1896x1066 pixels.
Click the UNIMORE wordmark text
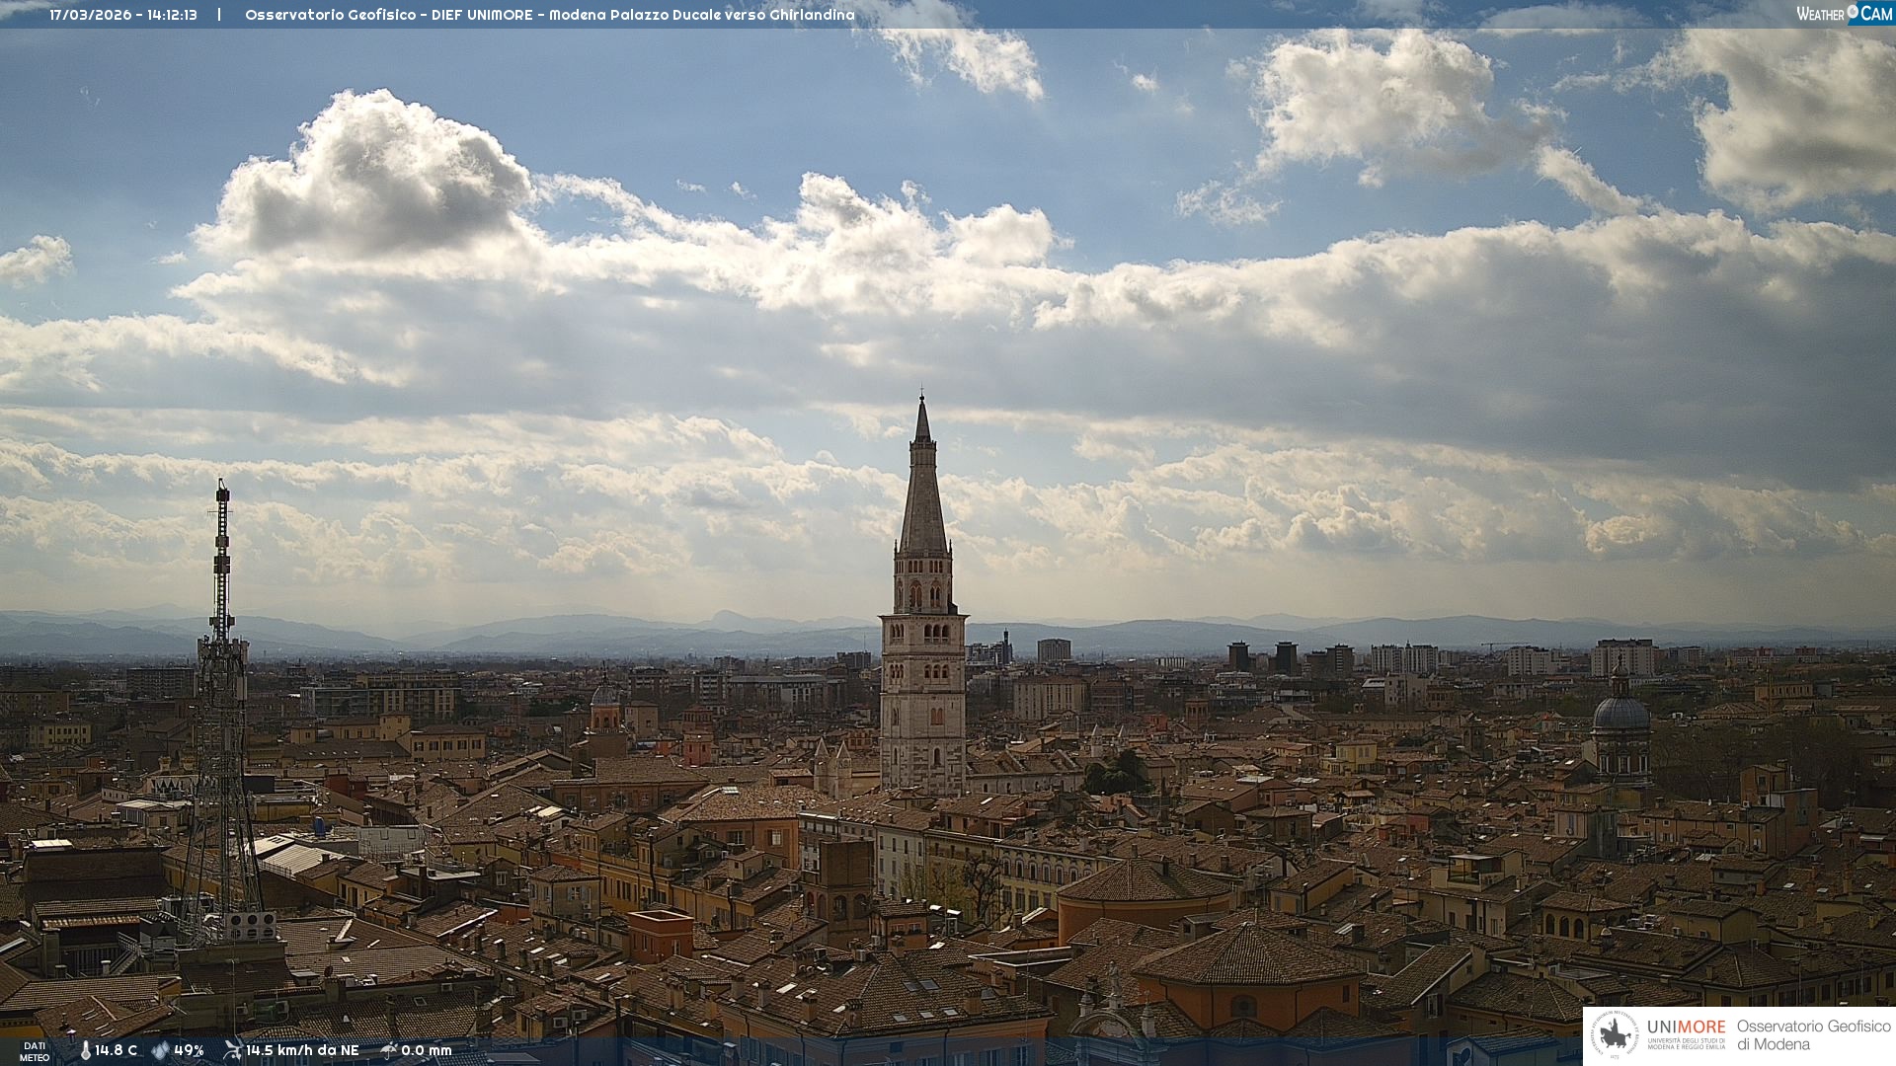pos(1686,1028)
